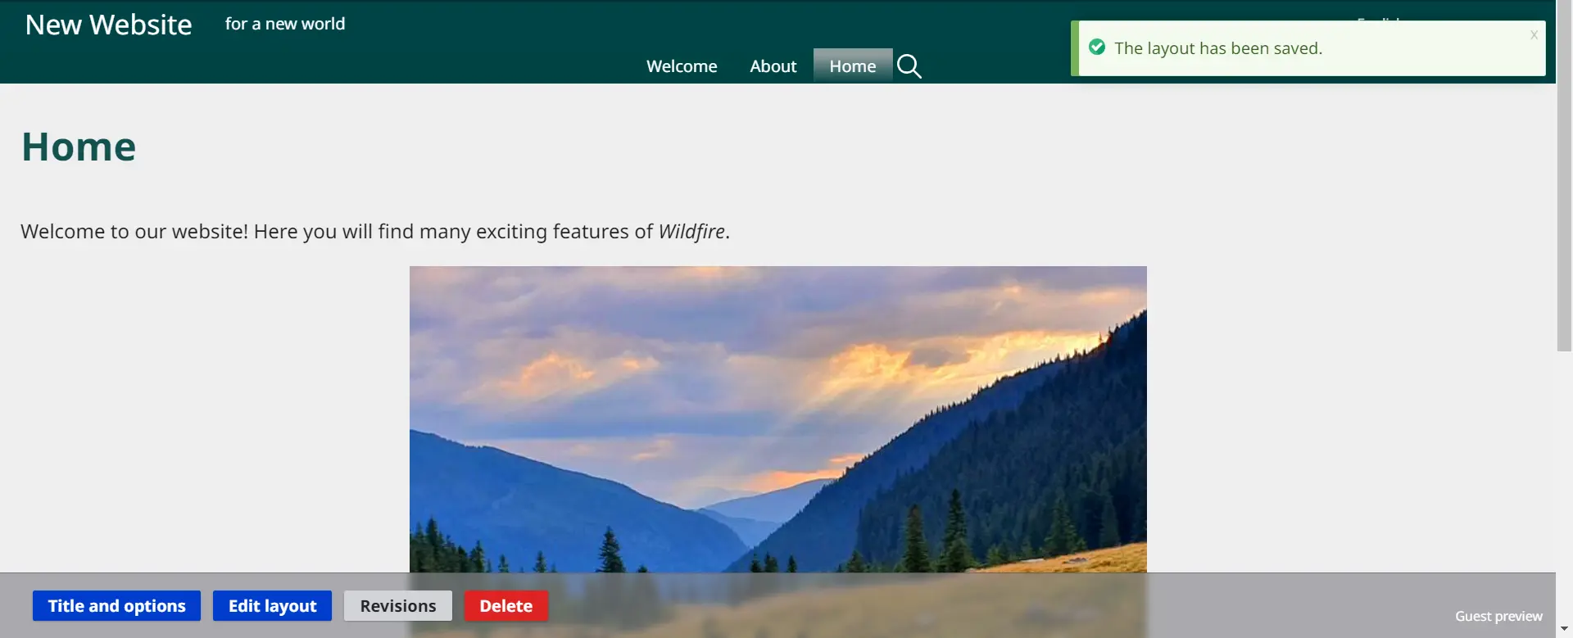This screenshot has width=1573, height=638.
Task: Open the search magnifier icon
Action: pyautogui.click(x=909, y=66)
